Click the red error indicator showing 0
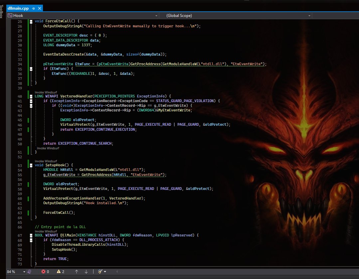The width and height of the screenshot is (359, 279). click(x=45, y=272)
